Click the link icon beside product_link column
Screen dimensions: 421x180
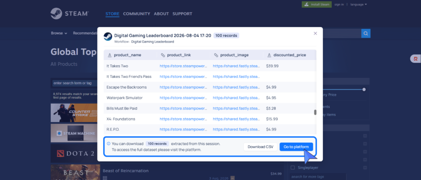[163, 55]
